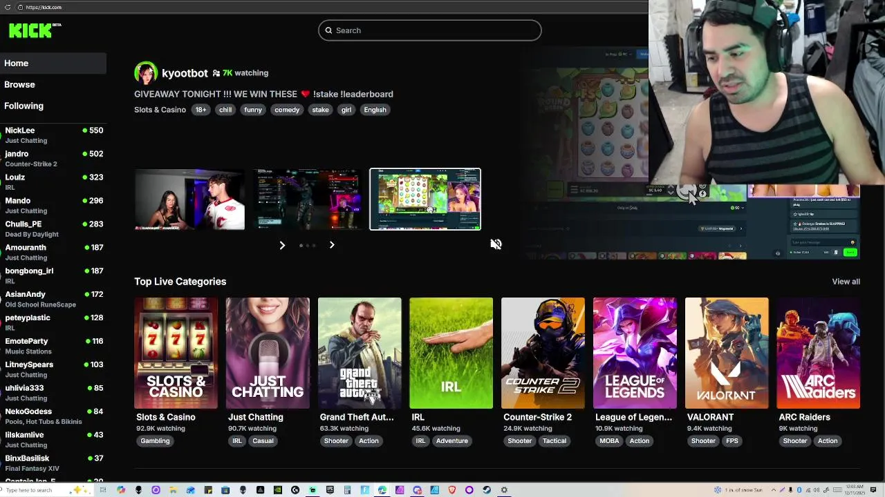Click the kyootbot channel name
885x497 pixels.
(x=185, y=73)
